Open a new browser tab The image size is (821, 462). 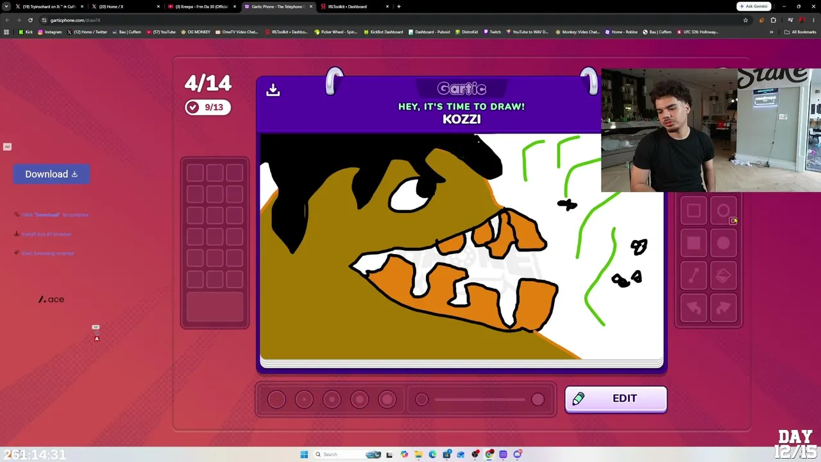point(399,6)
